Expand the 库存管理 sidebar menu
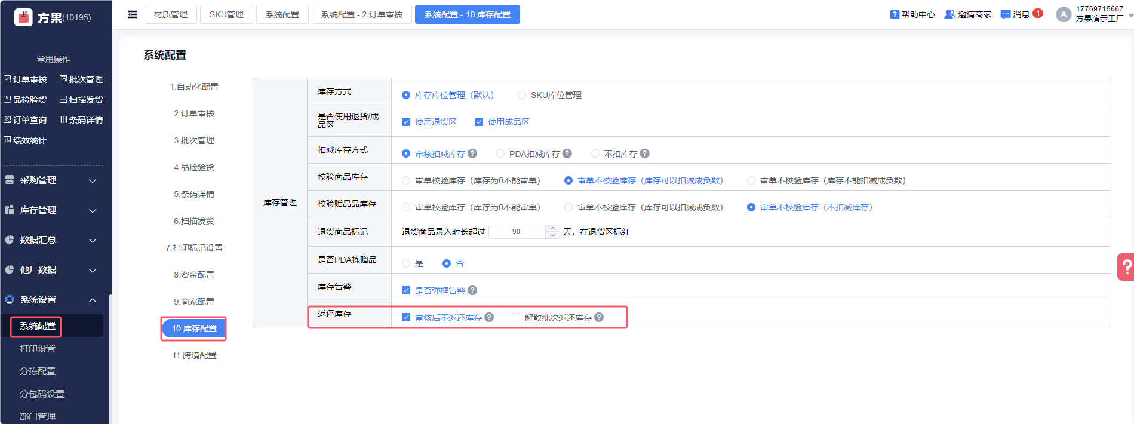This screenshot has height=424, width=1134. (51, 210)
